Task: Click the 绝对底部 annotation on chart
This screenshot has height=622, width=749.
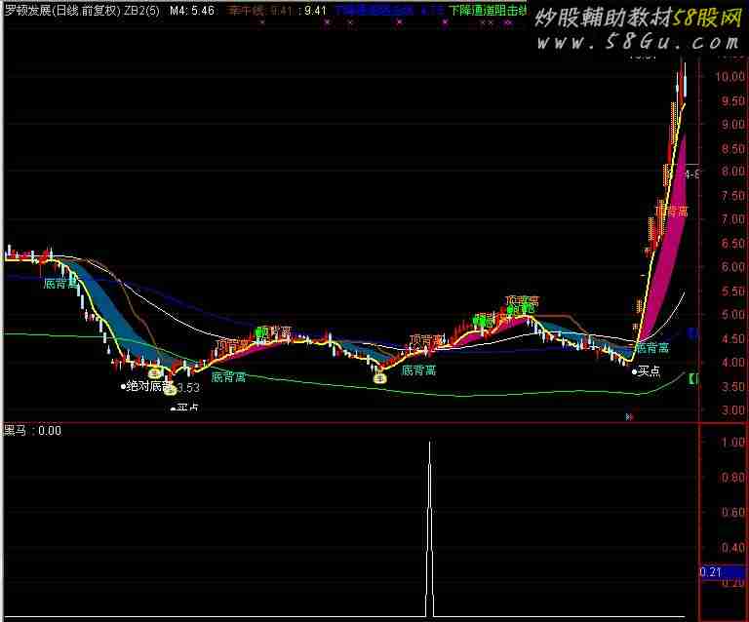Action: click(x=148, y=386)
